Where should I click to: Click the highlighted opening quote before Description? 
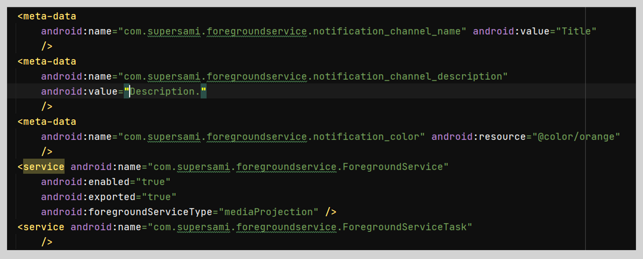tap(126, 91)
